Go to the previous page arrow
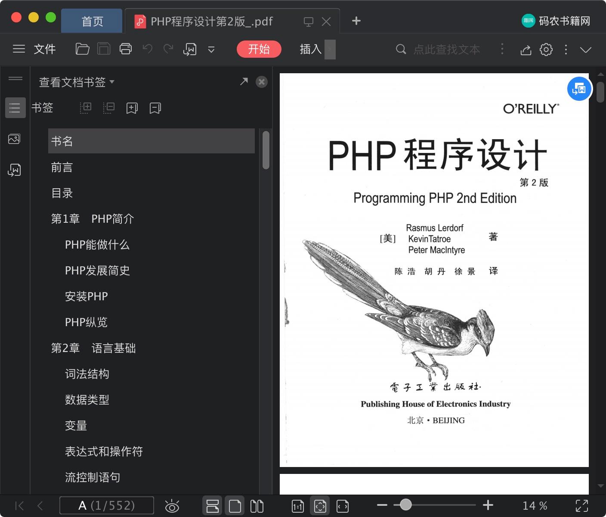 (x=40, y=505)
